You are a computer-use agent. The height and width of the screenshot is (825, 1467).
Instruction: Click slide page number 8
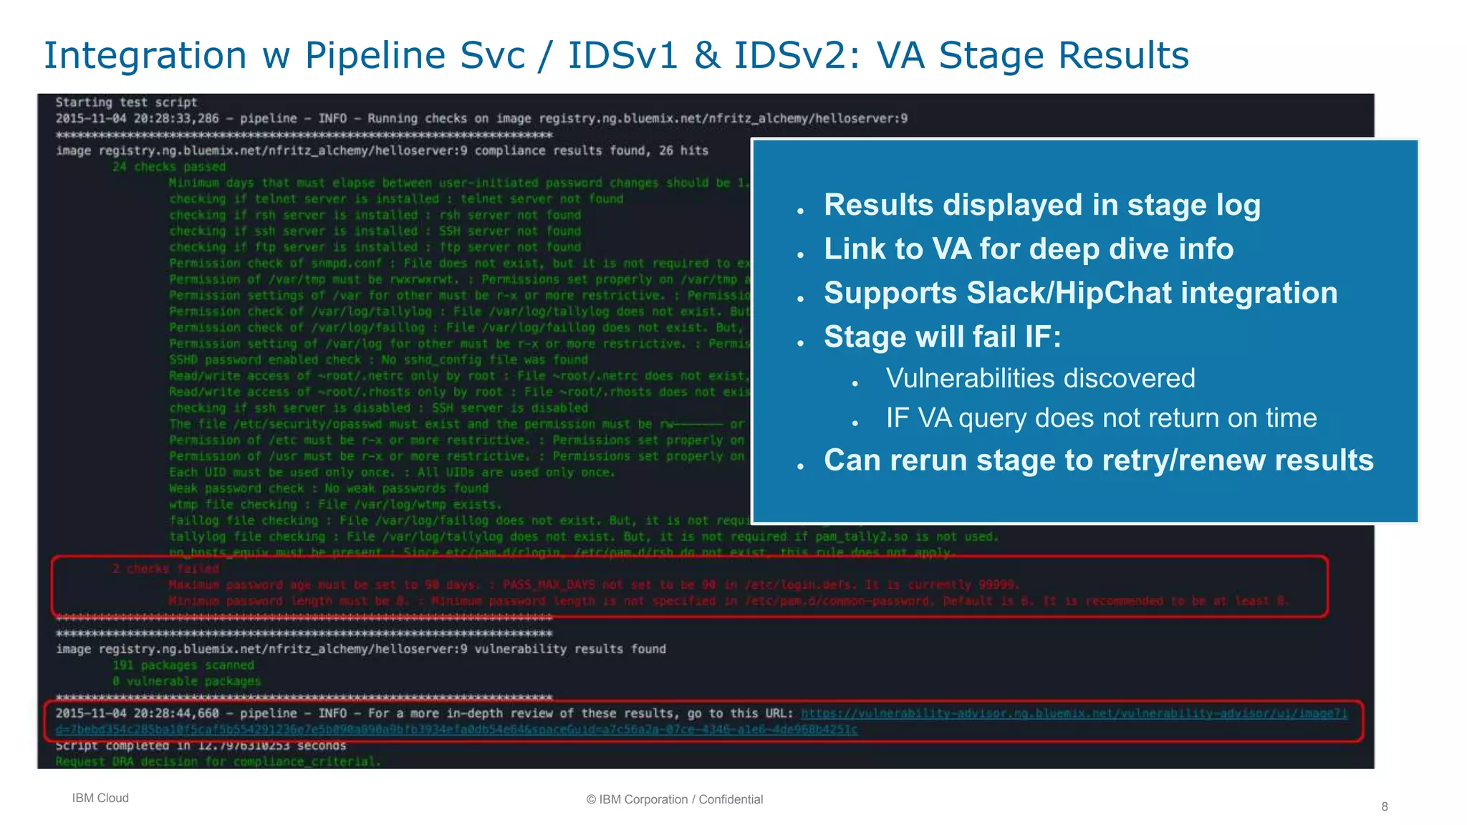click(x=1385, y=806)
